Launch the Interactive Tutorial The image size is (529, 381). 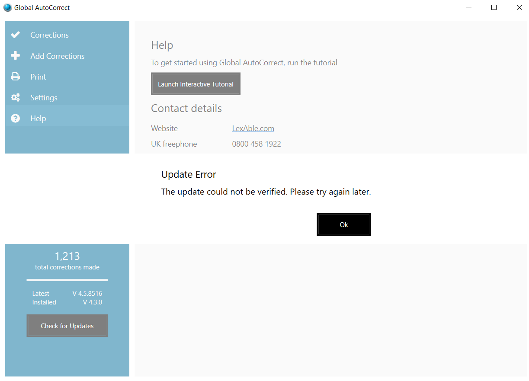pos(196,84)
